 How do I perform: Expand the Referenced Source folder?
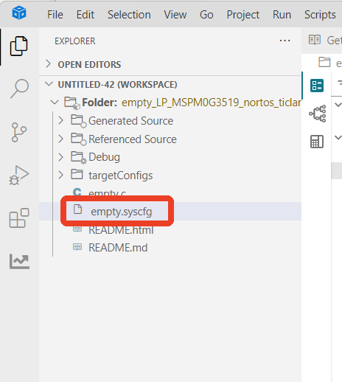pos(60,139)
